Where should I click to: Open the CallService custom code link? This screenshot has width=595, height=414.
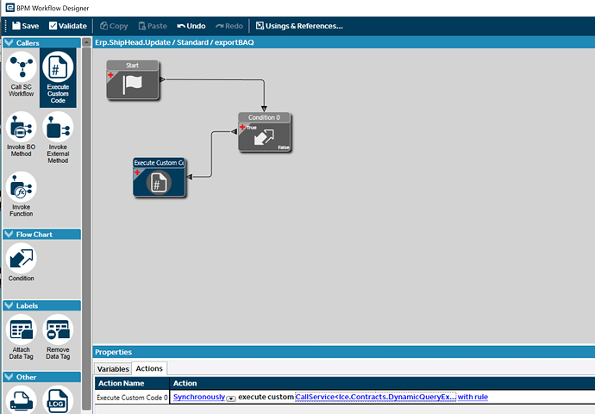click(x=375, y=397)
